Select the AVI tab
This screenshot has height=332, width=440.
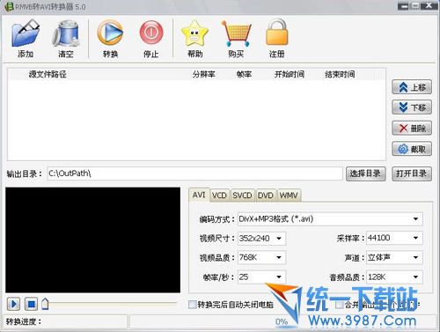(199, 195)
